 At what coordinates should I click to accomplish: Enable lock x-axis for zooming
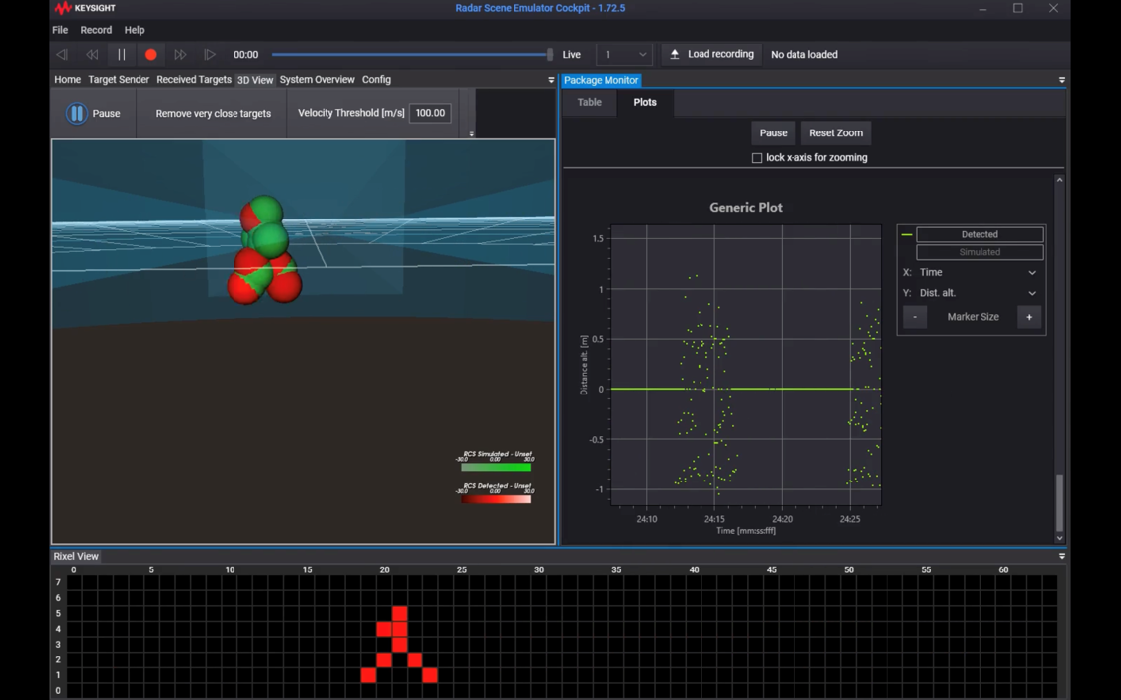757,158
